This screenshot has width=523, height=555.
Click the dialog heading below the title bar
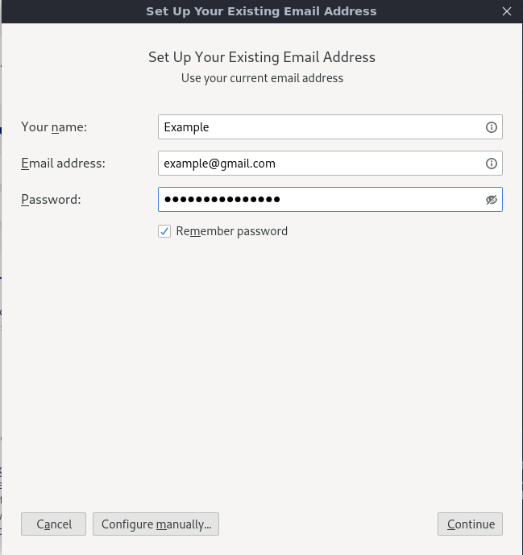(x=262, y=57)
